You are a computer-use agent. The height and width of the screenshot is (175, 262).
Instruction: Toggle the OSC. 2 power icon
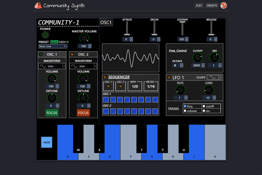coord(72,54)
